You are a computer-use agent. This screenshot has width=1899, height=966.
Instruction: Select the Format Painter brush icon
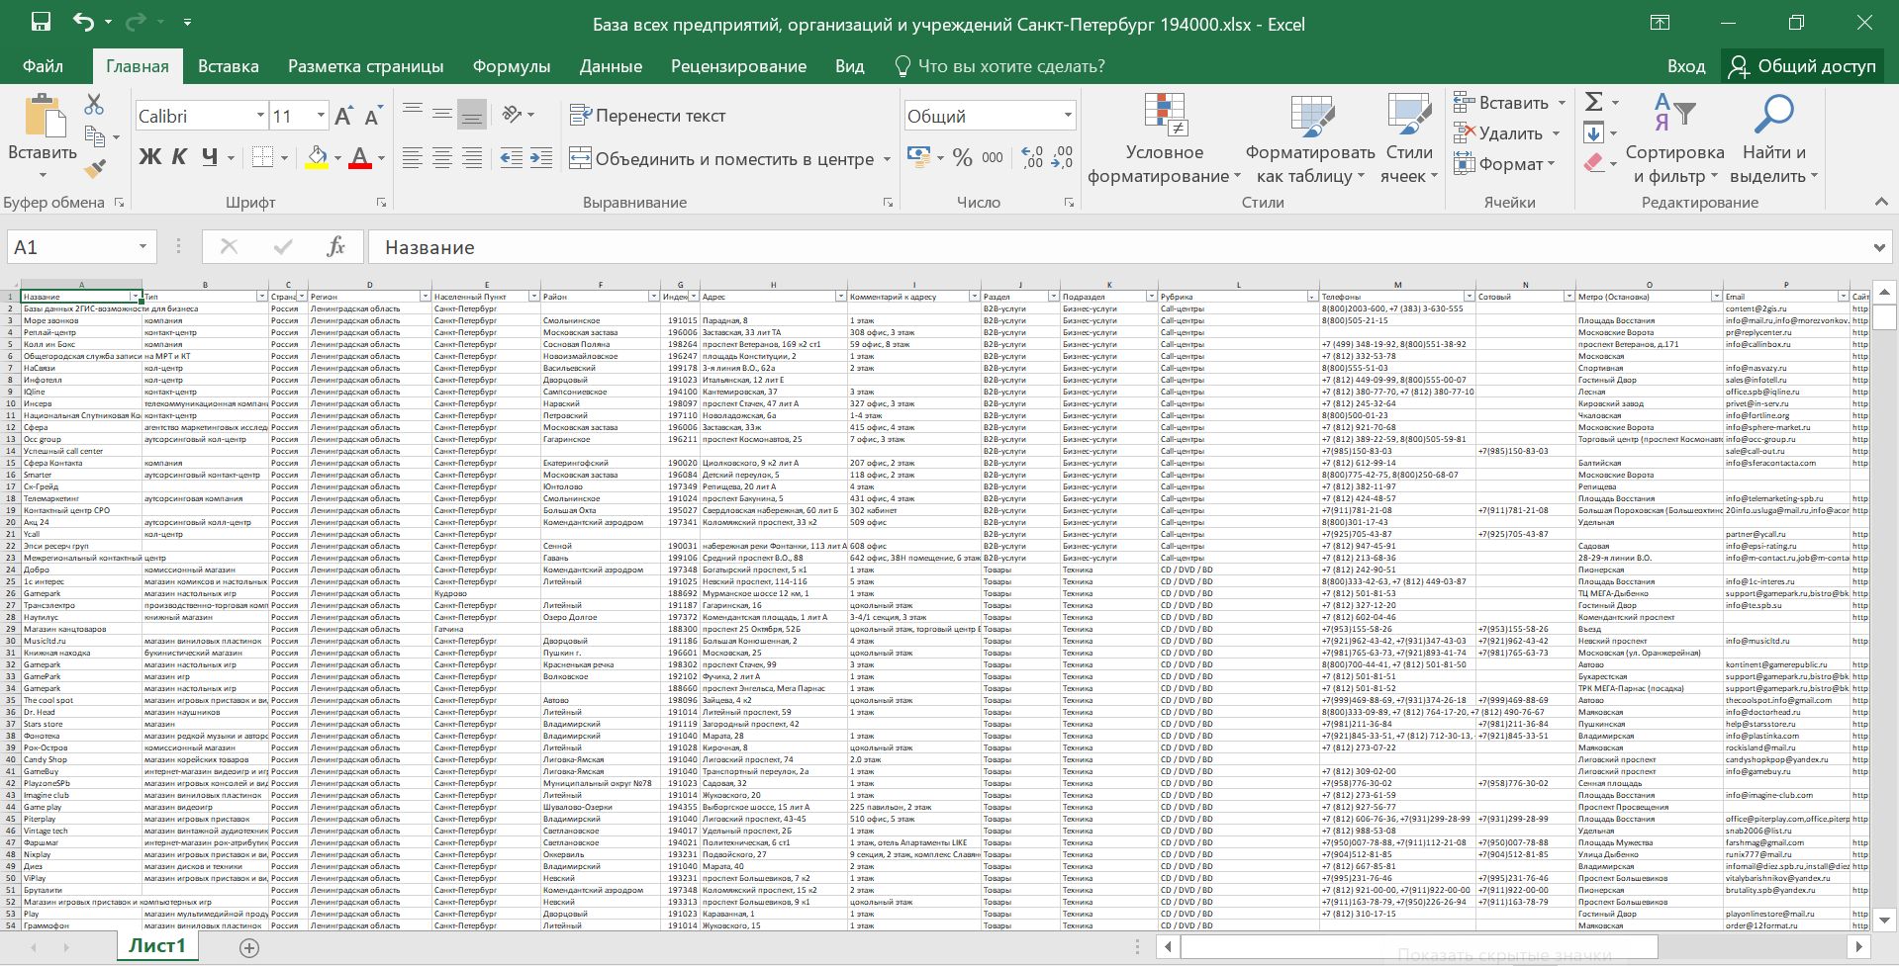[x=95, y=169]
